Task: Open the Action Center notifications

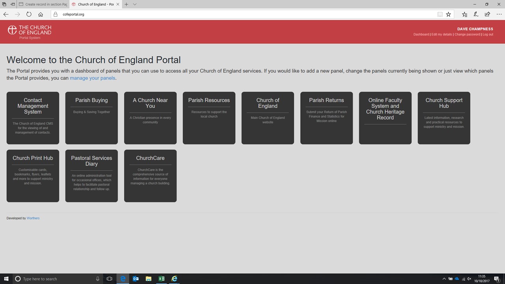Action: pos(497,279)
